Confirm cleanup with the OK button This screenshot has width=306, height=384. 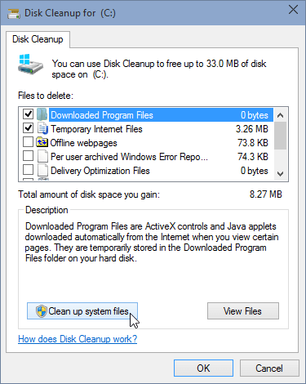pyautogui.click(x=203, y=368)
